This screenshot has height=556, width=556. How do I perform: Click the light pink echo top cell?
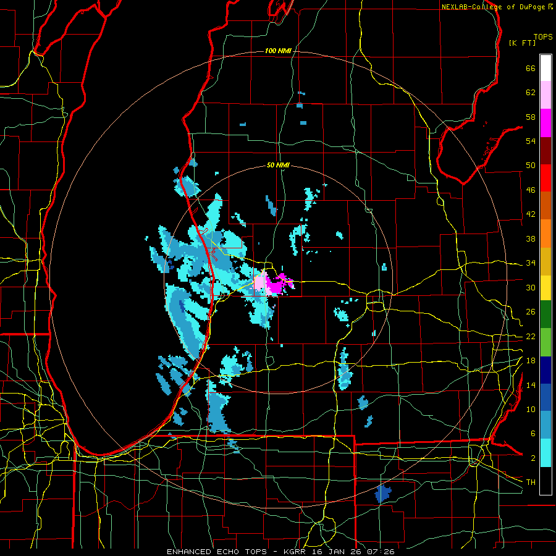260,282
